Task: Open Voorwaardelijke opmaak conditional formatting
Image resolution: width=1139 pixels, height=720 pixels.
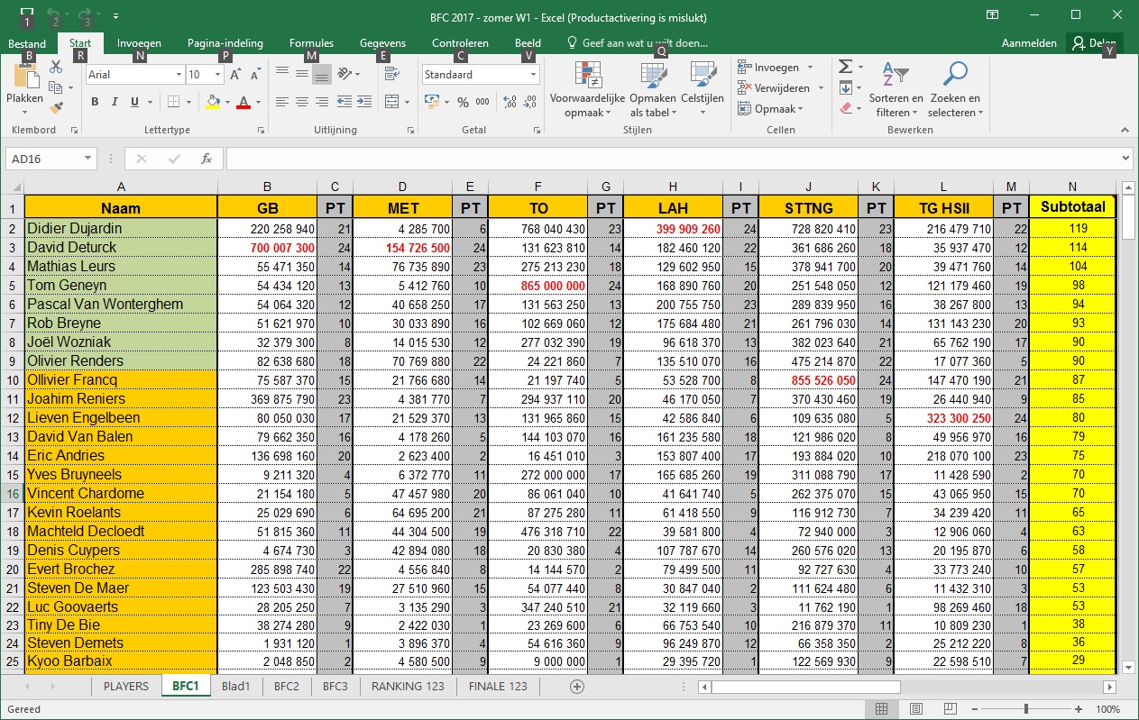Action: tap(587, 90)
